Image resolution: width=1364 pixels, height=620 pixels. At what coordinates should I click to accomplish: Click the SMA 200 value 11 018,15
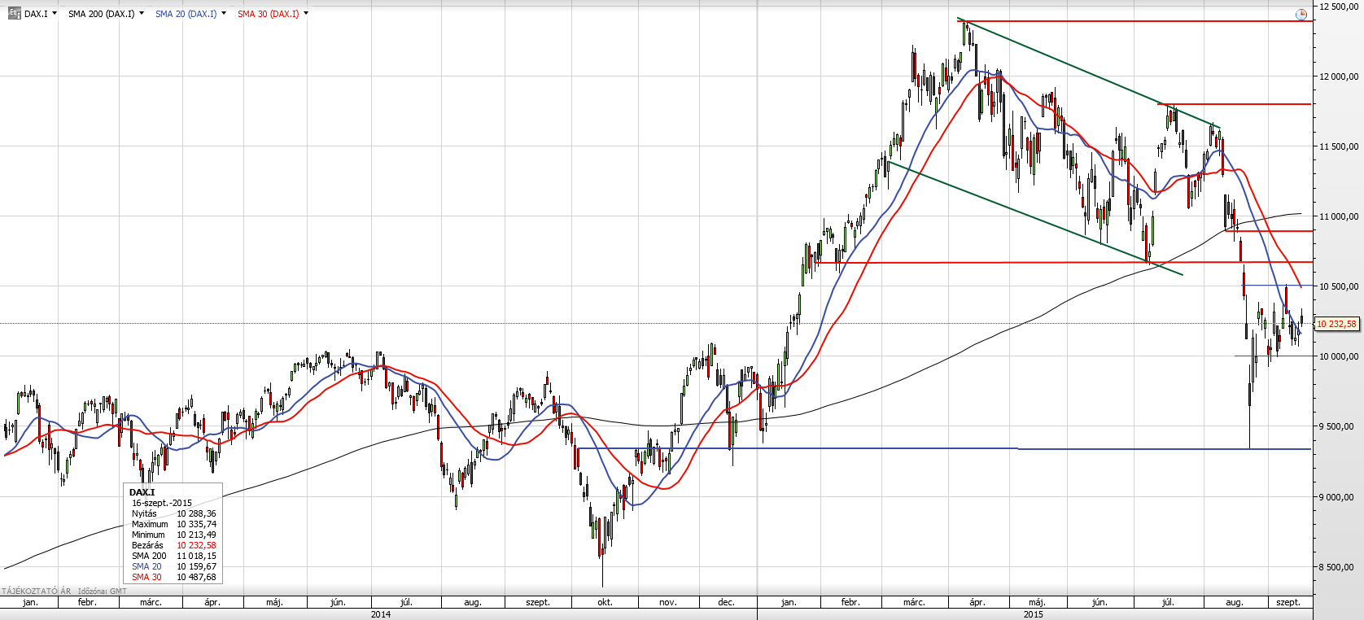197,556
